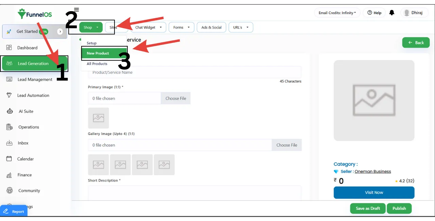This screenshot has height=221, width=435.
Task: Click the Community sidebar icon
Action: 10,190
